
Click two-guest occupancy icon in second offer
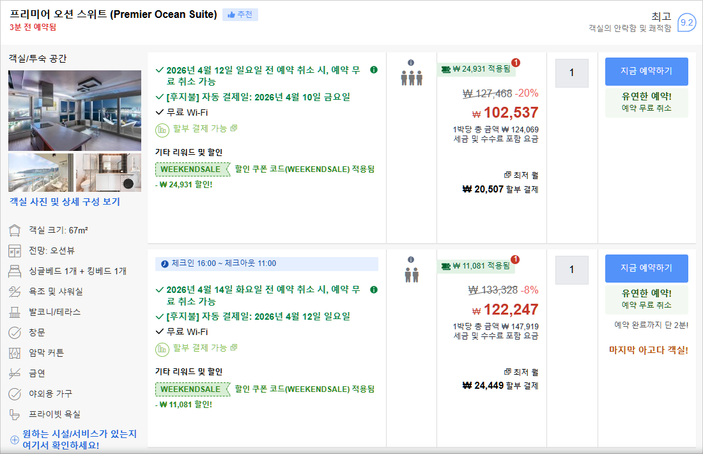tap(412, 274)
